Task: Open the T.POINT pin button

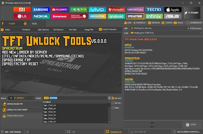Action: [192, 13]
